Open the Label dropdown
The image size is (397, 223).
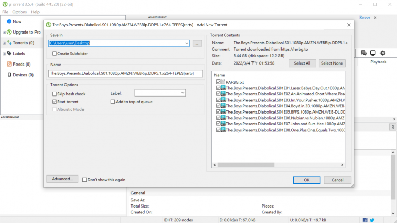tap(183, 93)
